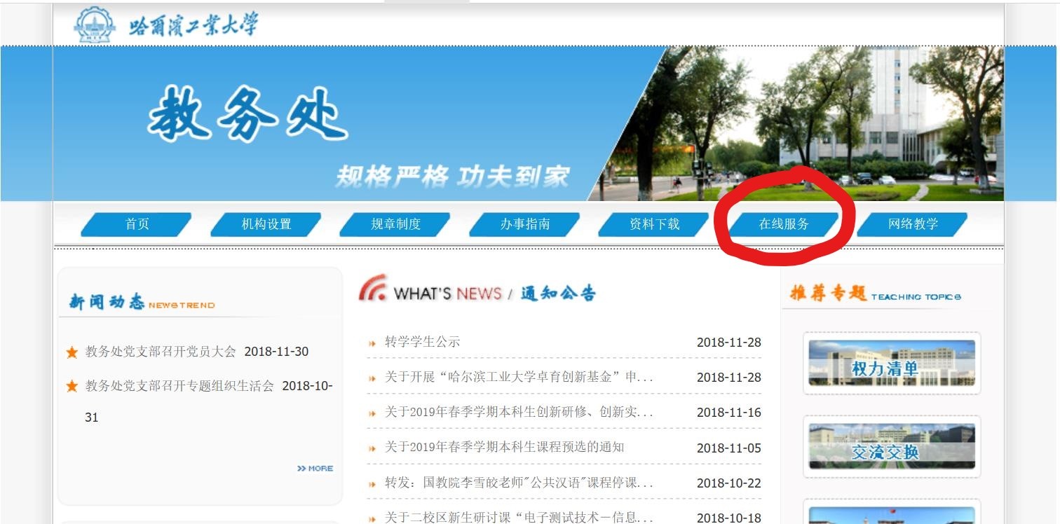Click arrow bullet beside 二校区新生研讨课 notice
This screenshot has width=1060, height=524.
[372, 519]
